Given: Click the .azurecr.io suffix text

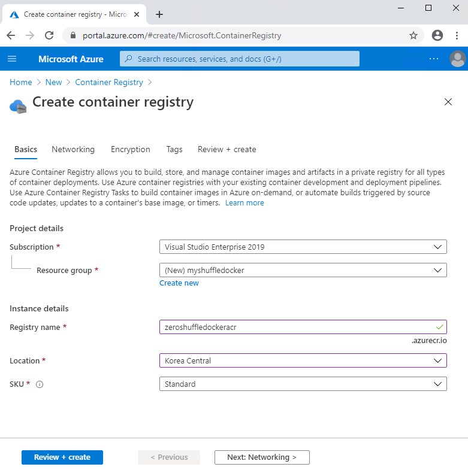Looking at the screenshot, I should [x=429, y=341].
